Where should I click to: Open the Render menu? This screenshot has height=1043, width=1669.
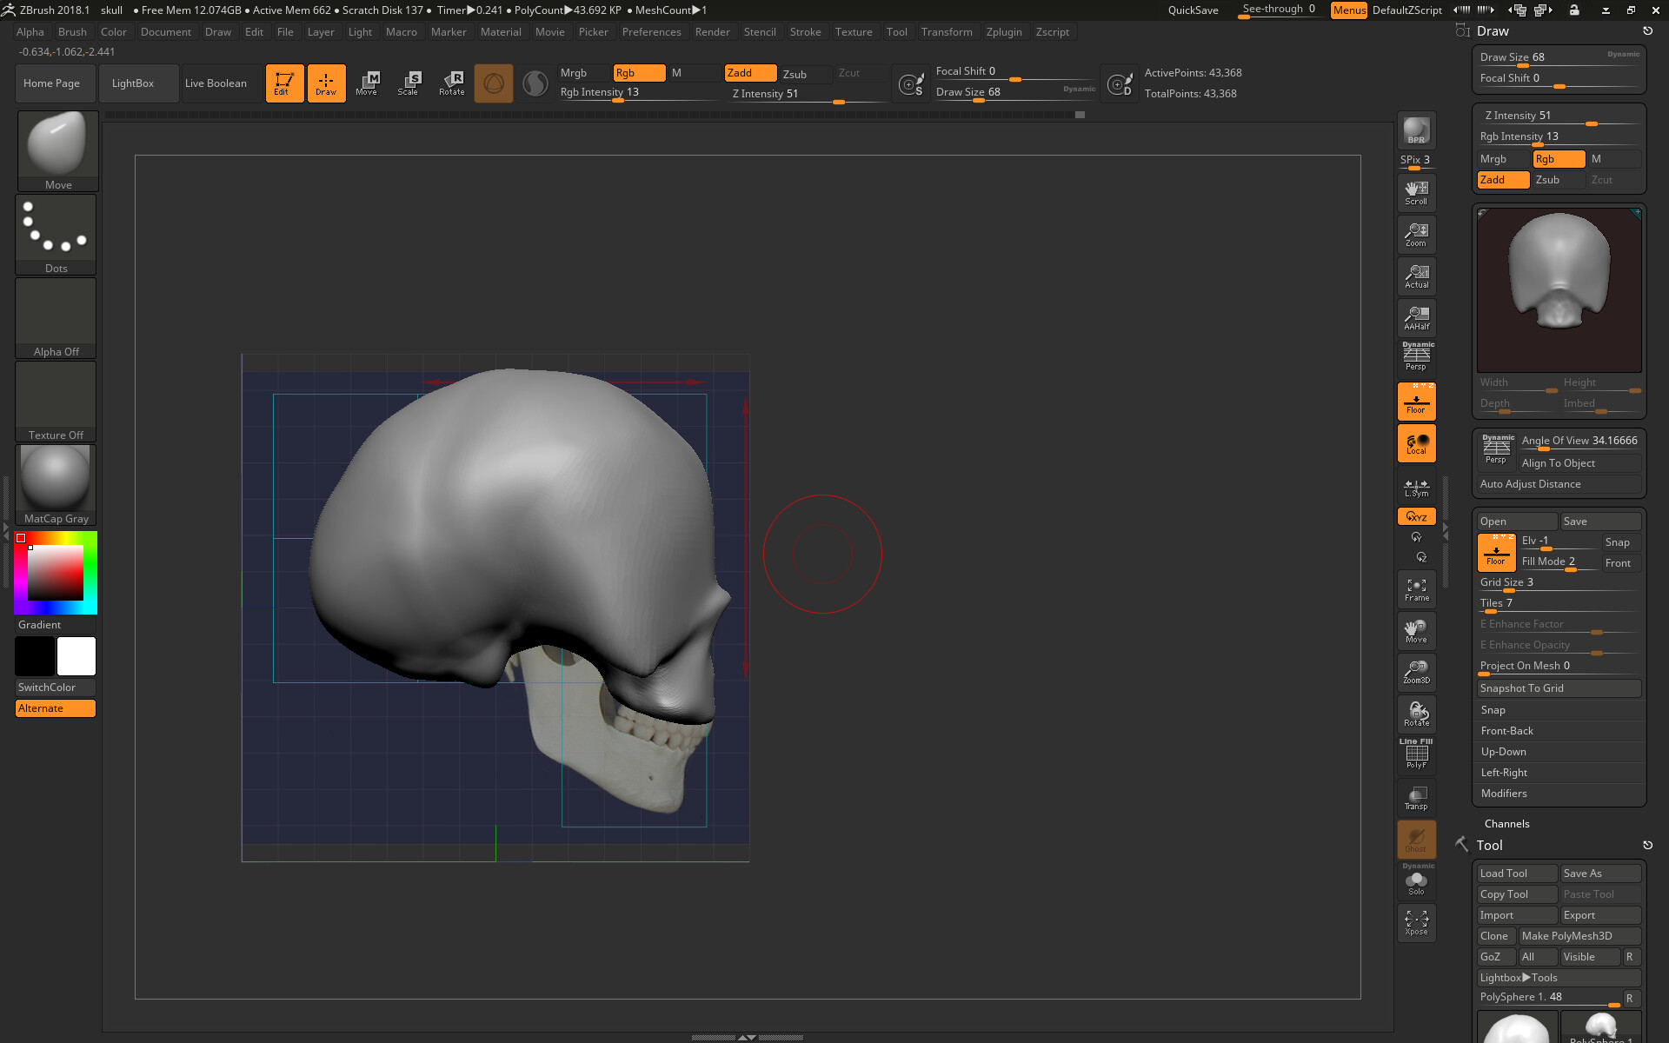712,32
